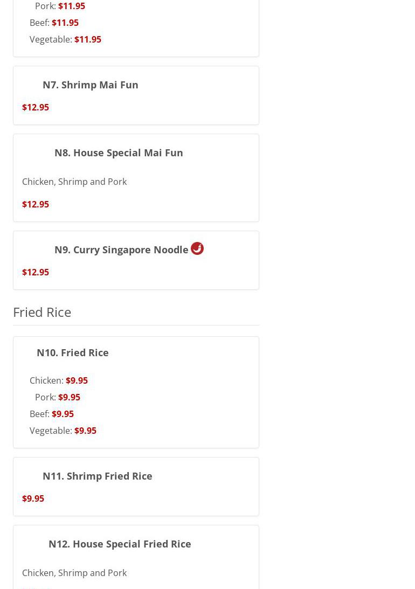The width and height of the screenshot is (415, 589).
Task: Select N8. House Special Mai Fun title
Action: coord(119,153)
